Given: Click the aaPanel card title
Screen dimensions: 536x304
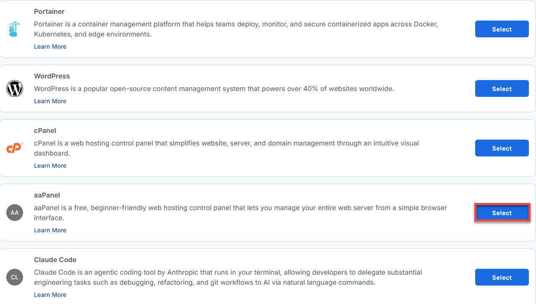Looking at the screenshot, I should [x=47, y=195].
